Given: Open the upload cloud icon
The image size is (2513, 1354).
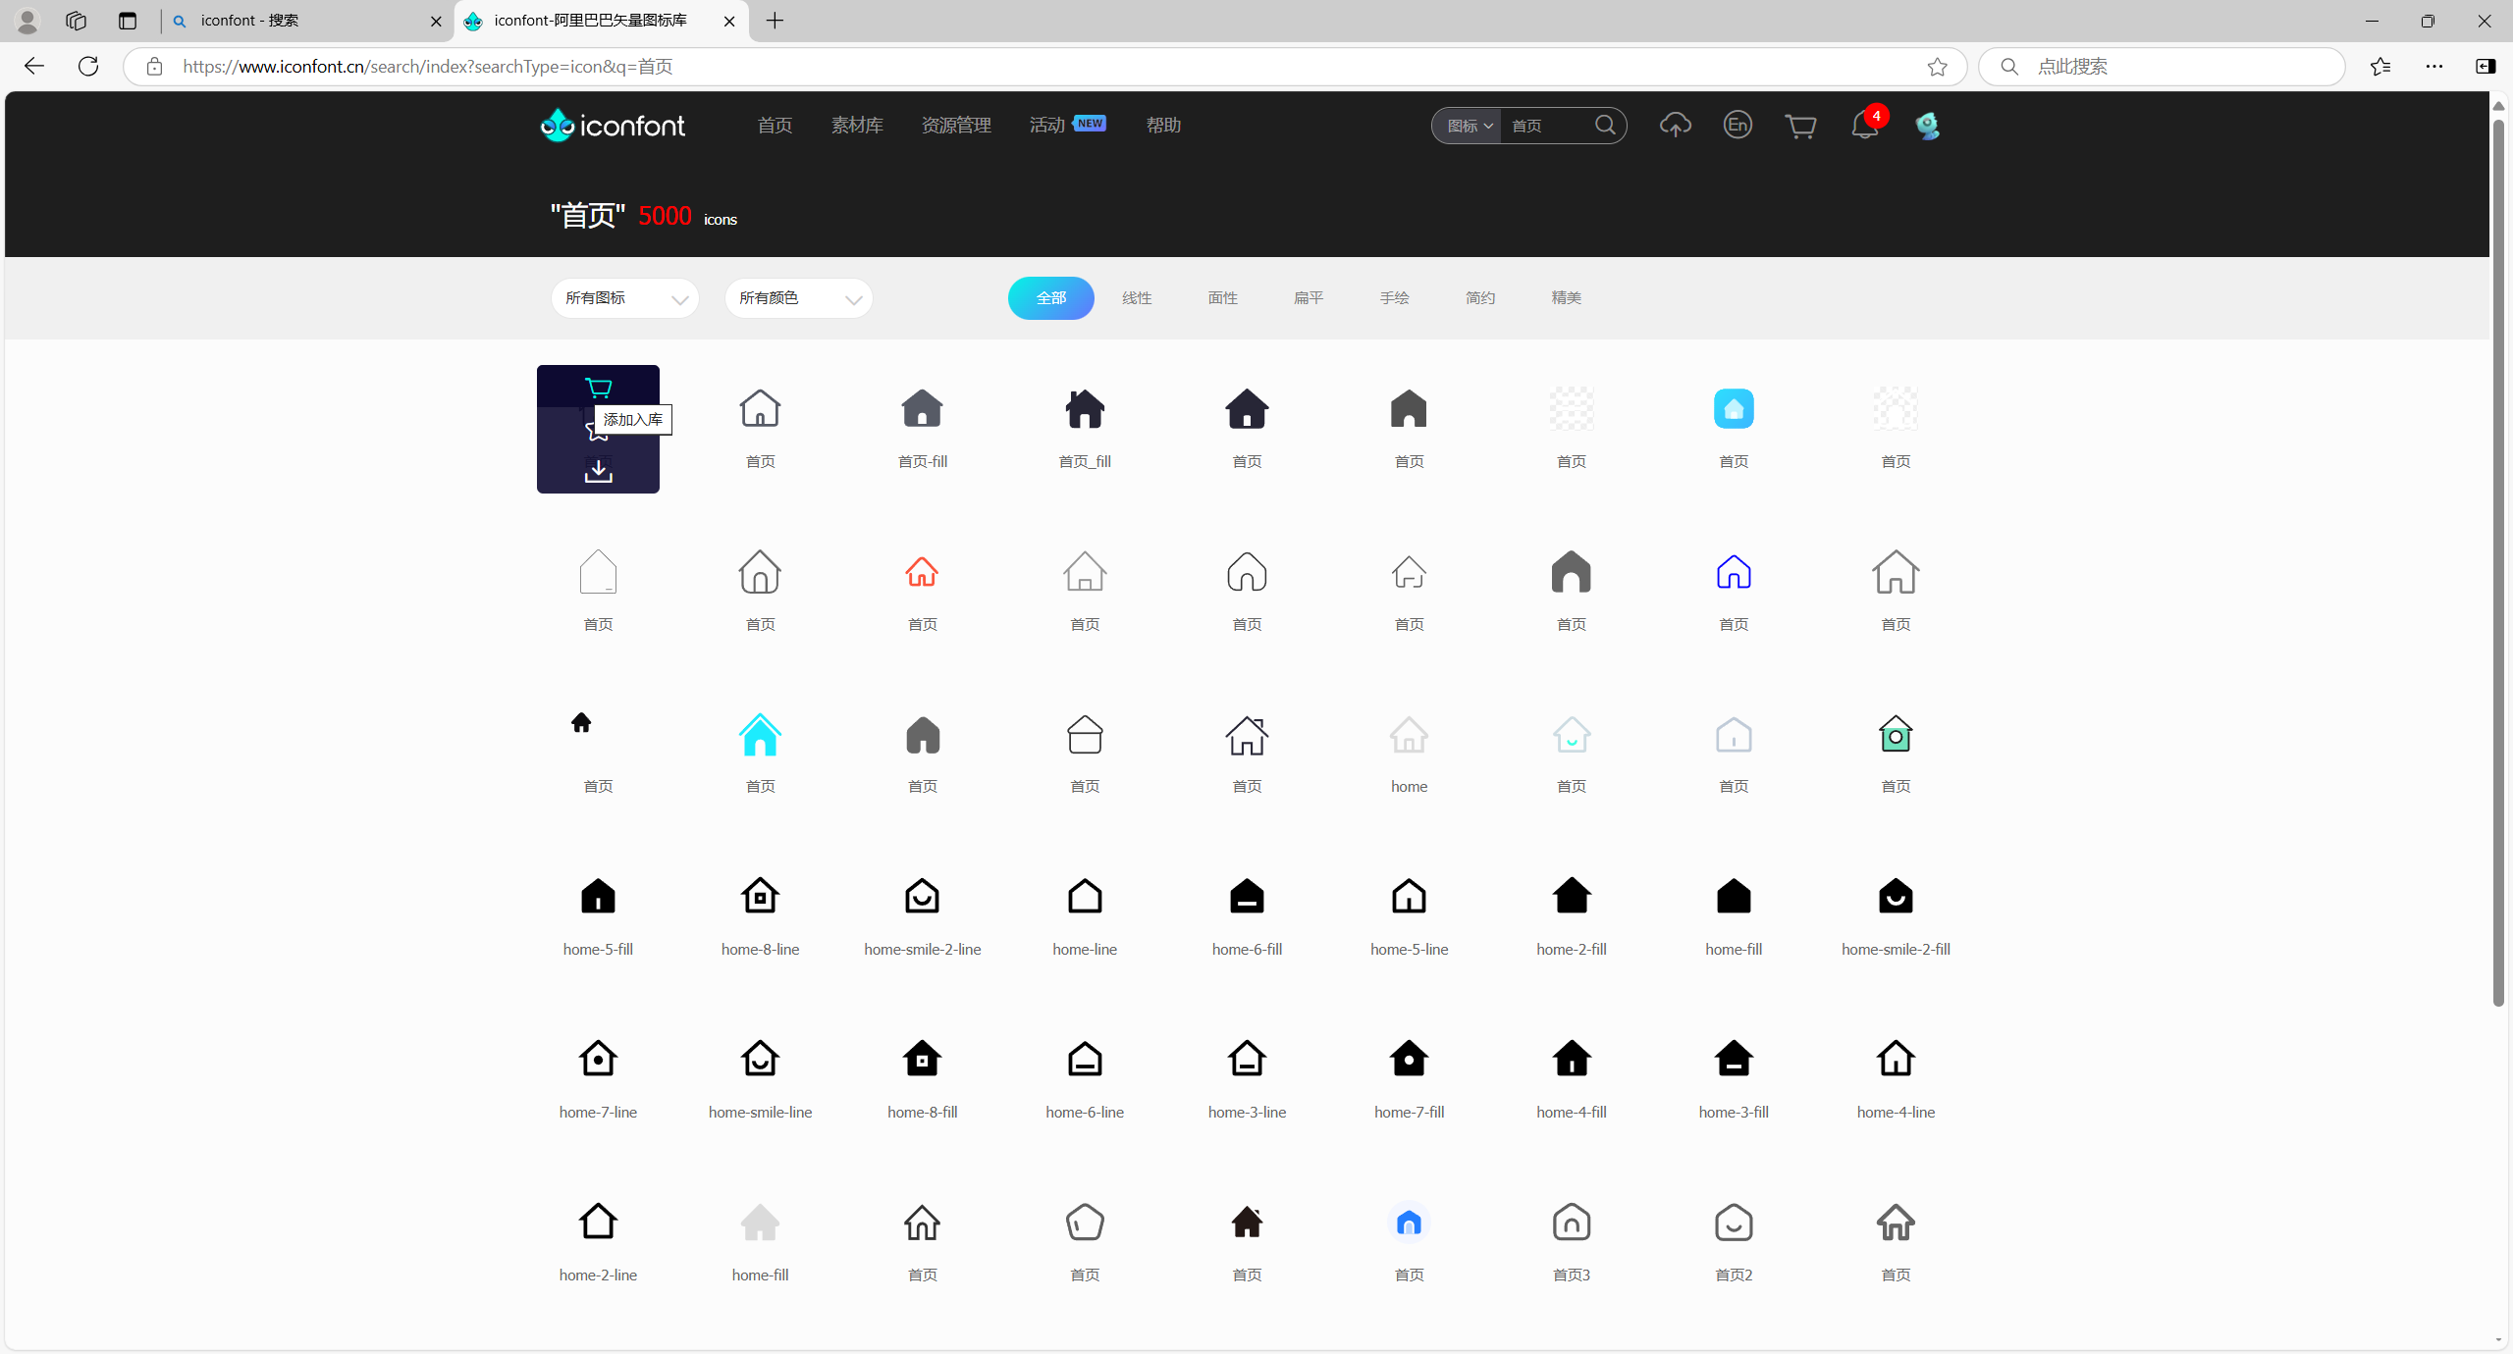Looking at the screenshot, I should click(1675, 125).
